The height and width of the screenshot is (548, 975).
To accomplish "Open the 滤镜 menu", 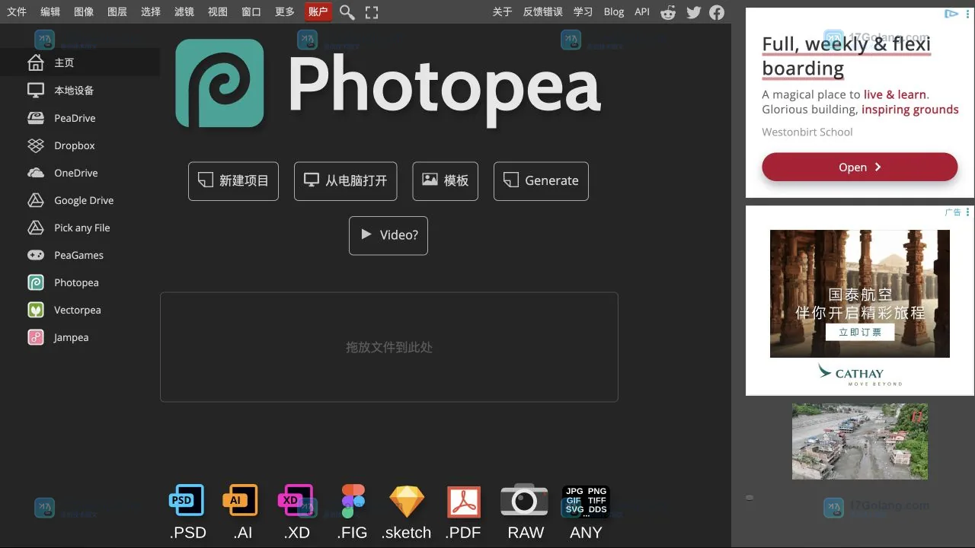I will 184,11.
